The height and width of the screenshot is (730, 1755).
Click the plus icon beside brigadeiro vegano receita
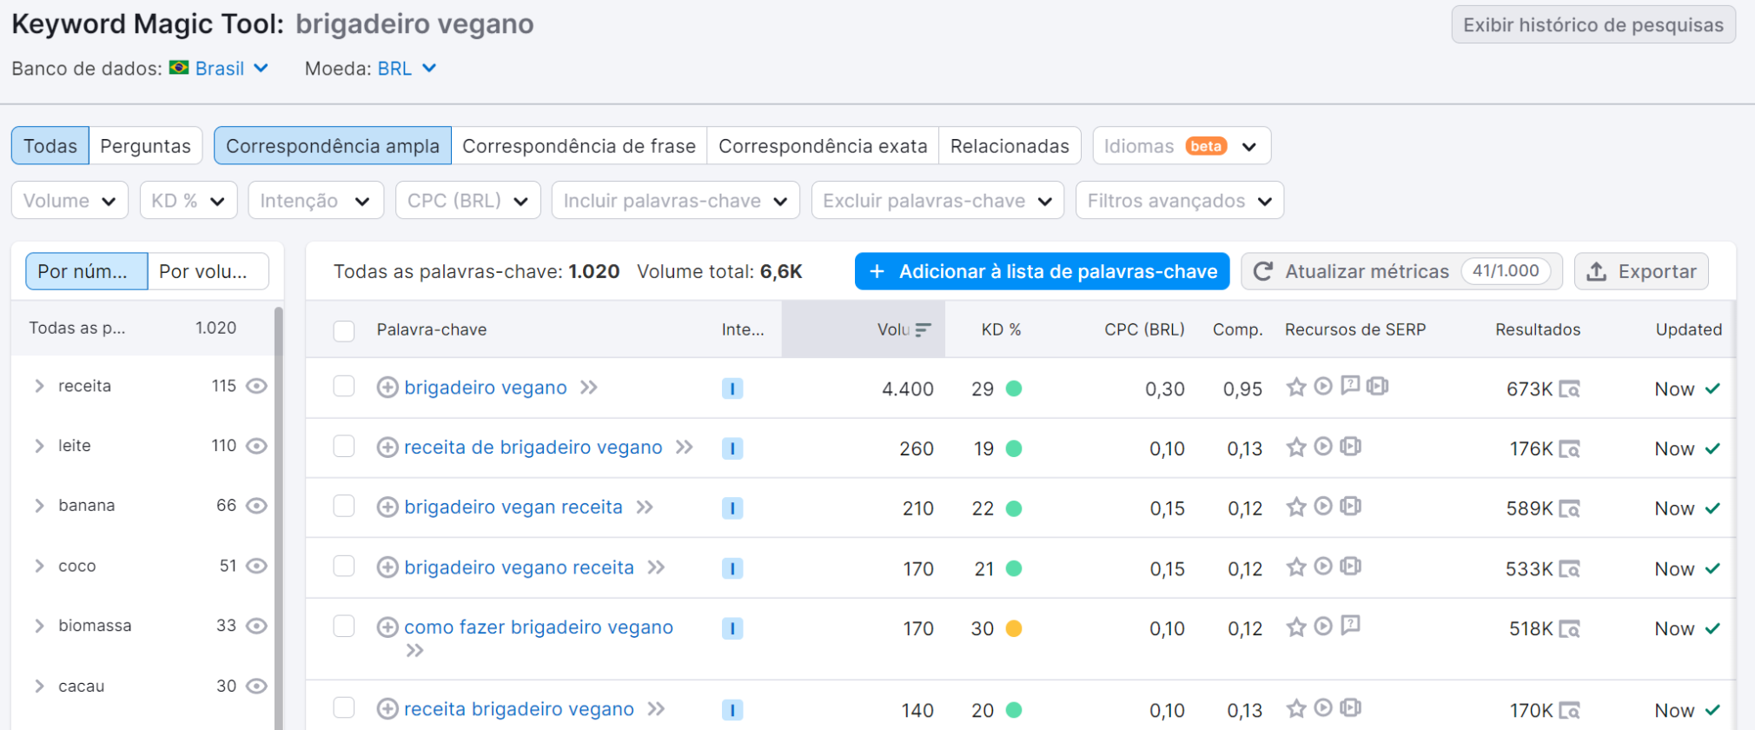pyautogui.click(x=387, y=567)
